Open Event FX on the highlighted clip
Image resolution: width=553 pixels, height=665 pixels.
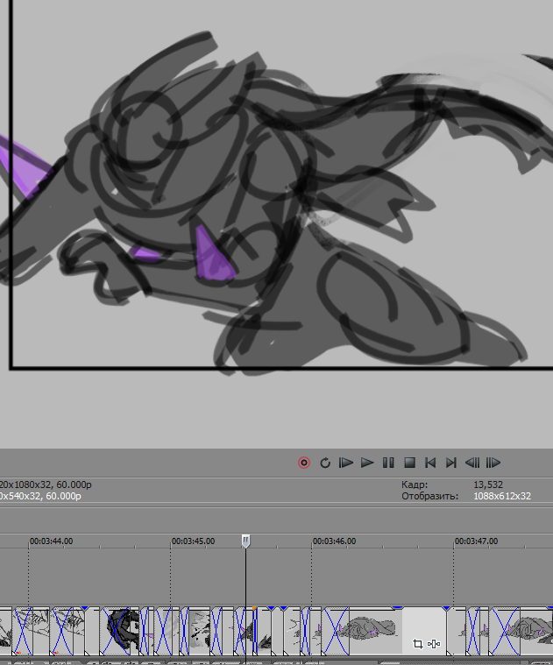[434, 644]
